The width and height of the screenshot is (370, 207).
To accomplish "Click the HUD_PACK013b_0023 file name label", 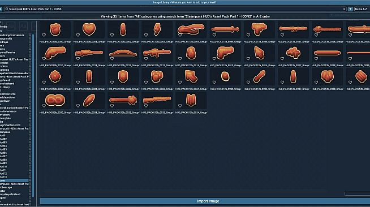I will [157, 89].
